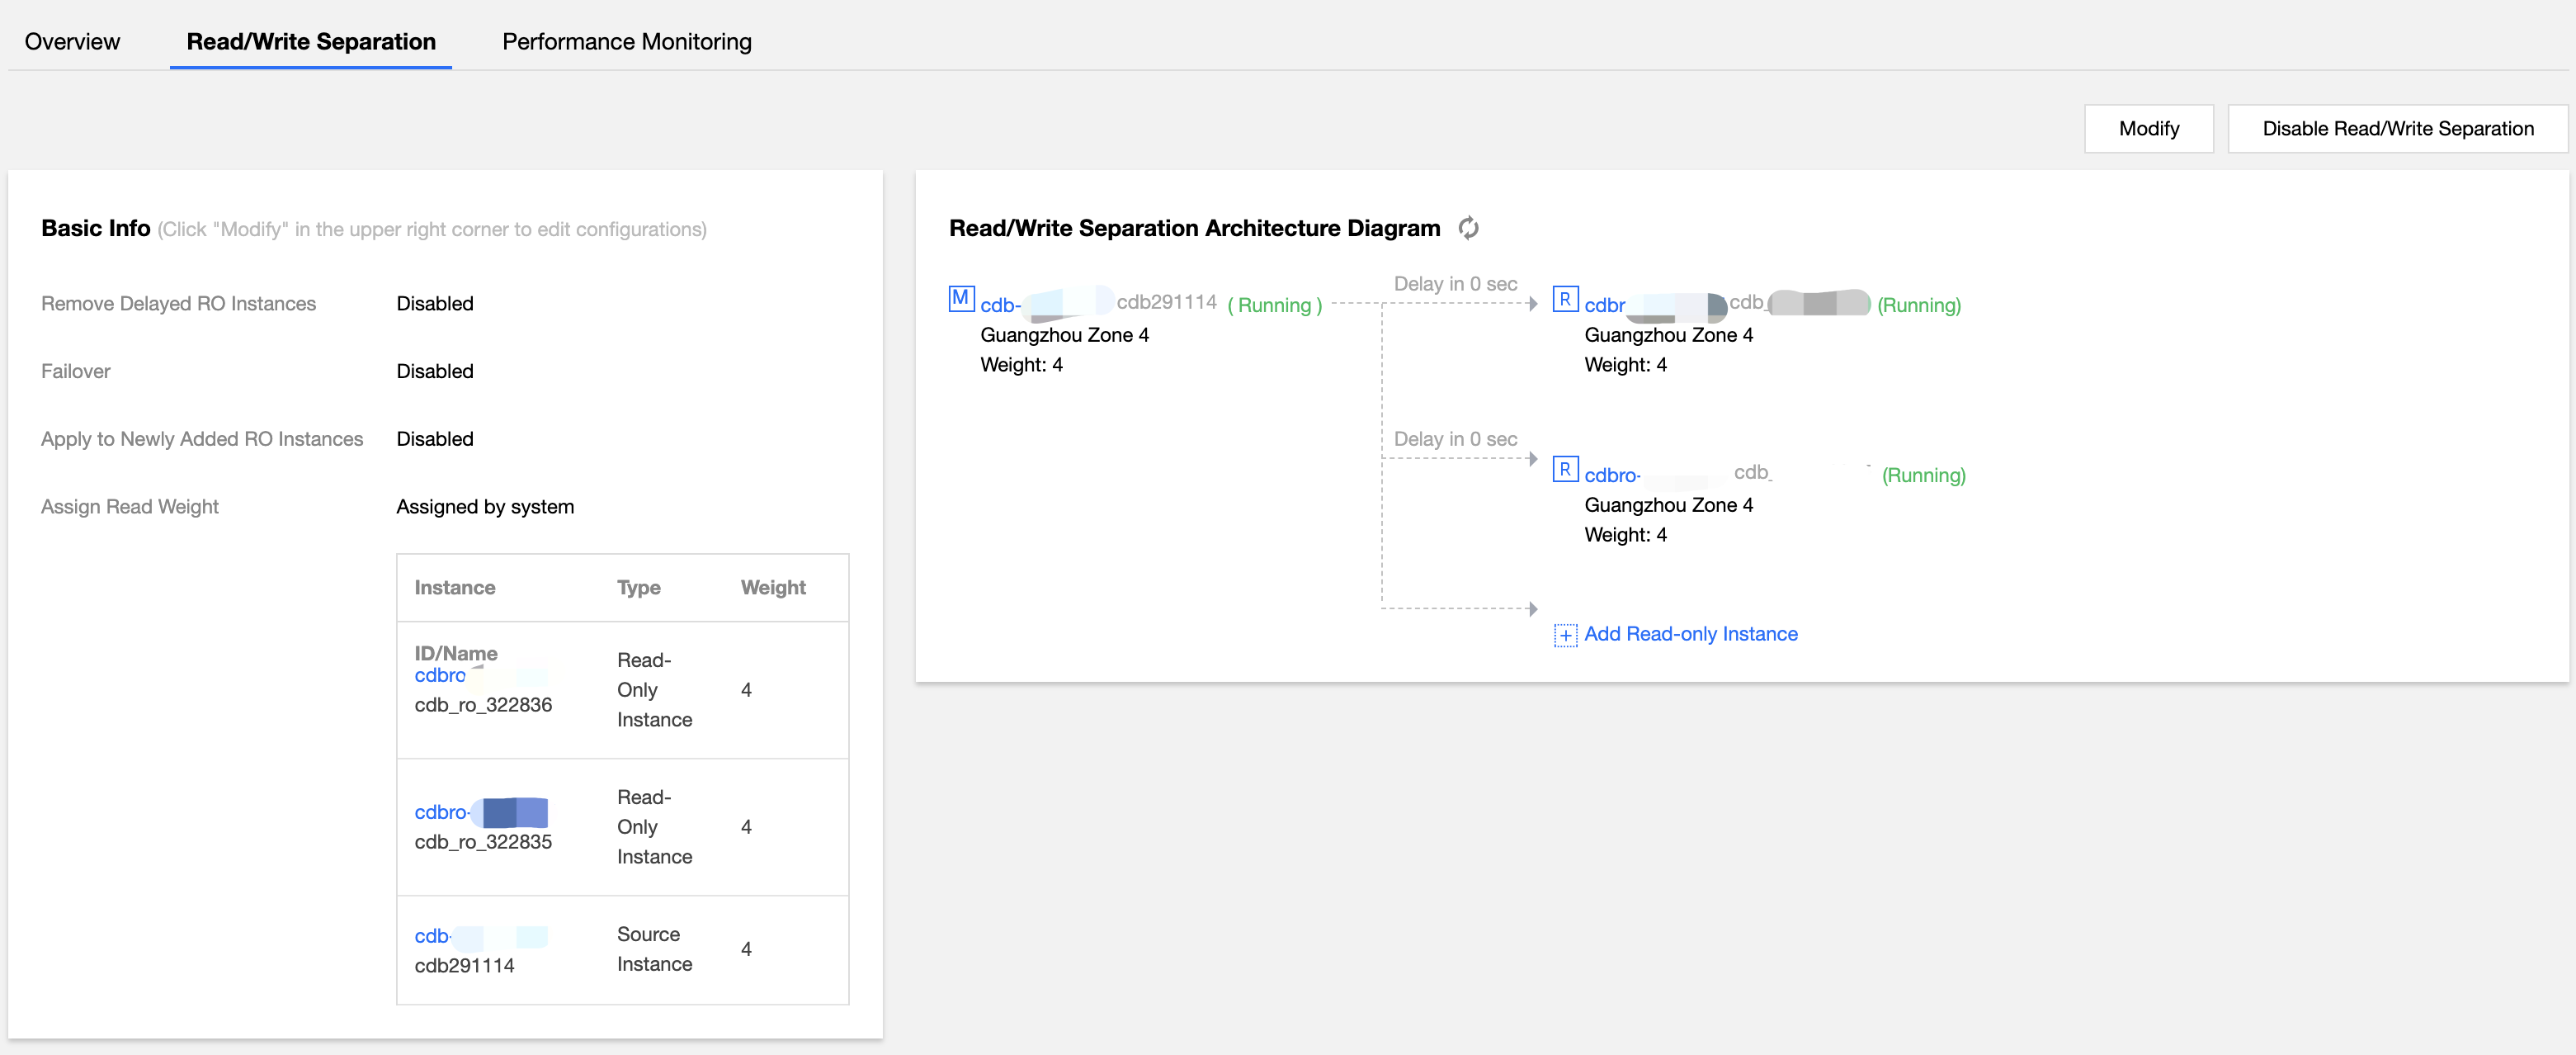Open cdb link above cdb291114 in table

tap(431, 936)
